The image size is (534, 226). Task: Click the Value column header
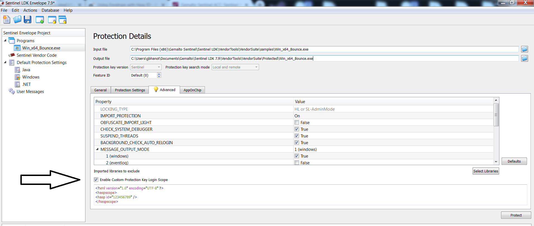click(x=394, y=102)
